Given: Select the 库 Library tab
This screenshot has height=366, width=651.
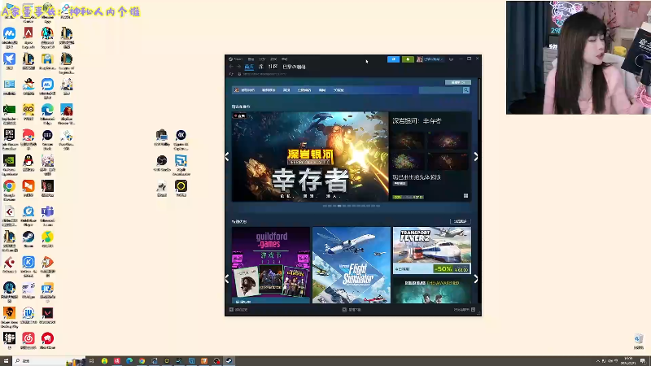Looking at the screenshot, I should [260, 67].
